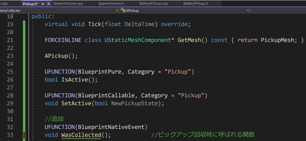Image resolution: width=306 pixels, height=141 pixels.
Task: Click the 'BlueprintPure' specifier
Action: tap(100, 72)
